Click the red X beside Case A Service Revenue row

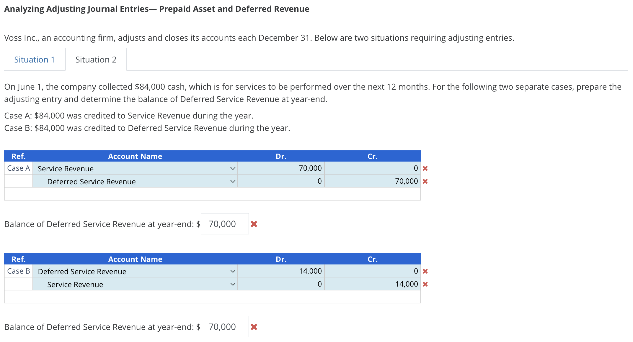coord(425,168)
